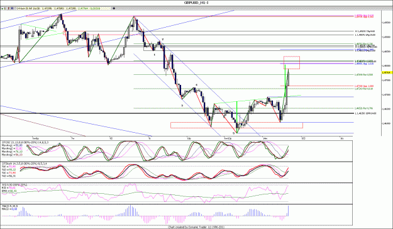Click the Ret 0,500 retracement level label
The width and height of the screenshot is (393, 229).
[x=364, y=74]
